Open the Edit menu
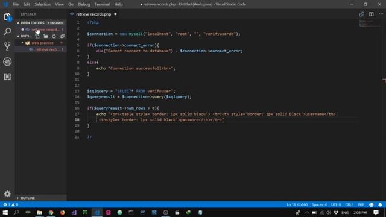The width and height of the screenshot is (386, 217). click(x=27, y=4)
